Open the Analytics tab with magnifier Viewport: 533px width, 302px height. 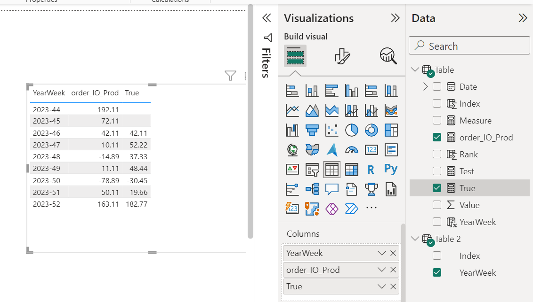388,56
